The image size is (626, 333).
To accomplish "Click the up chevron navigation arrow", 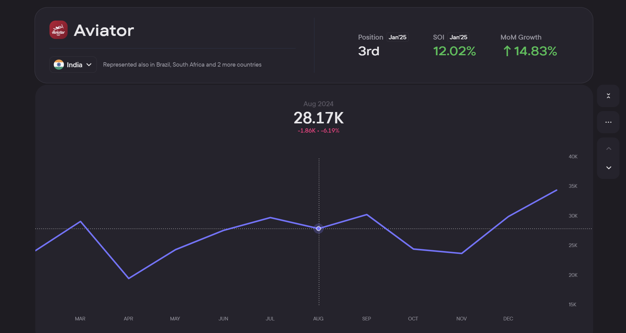I will pyautogui.click(x=608, y=149).
